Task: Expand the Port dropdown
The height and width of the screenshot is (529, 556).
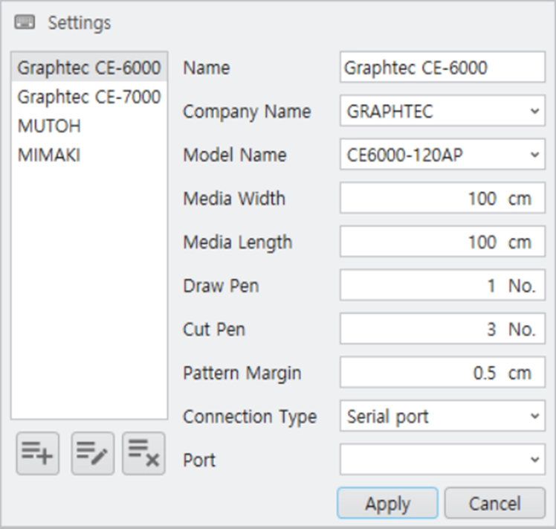Action: (442, 459)
